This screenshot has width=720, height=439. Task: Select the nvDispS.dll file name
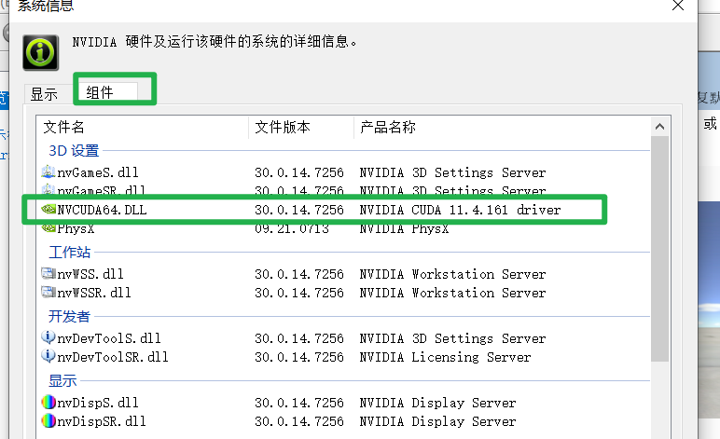pos(98,403)
